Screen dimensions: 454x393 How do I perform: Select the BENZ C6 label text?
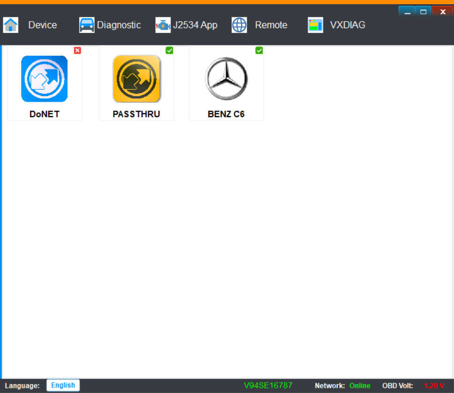pos(226,114)
